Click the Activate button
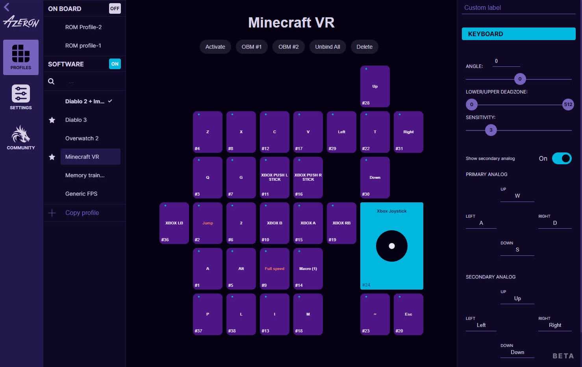This screenshot has width=582, height=367. pyautogui.click(x=215, y=47)
